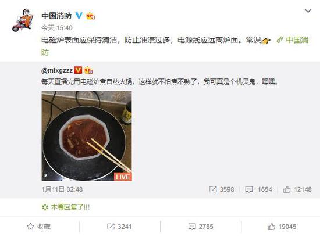Screen dimensions: 320x237
Task: Click the repost icon showing 3598
Action: pyautogui.click(x=222, y=189)
